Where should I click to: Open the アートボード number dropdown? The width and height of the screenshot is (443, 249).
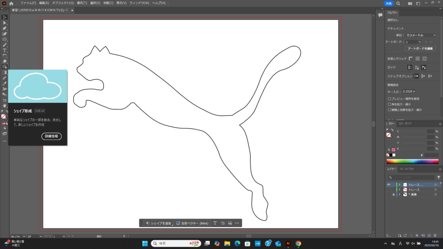[x=413, y=42]
